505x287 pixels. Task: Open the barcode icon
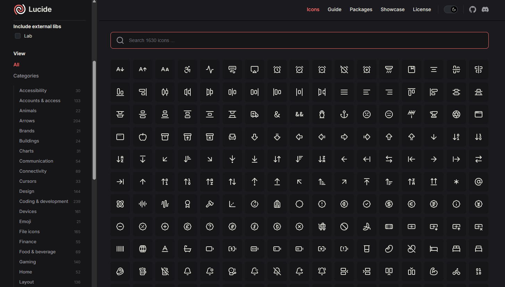[x=120, y=249]
